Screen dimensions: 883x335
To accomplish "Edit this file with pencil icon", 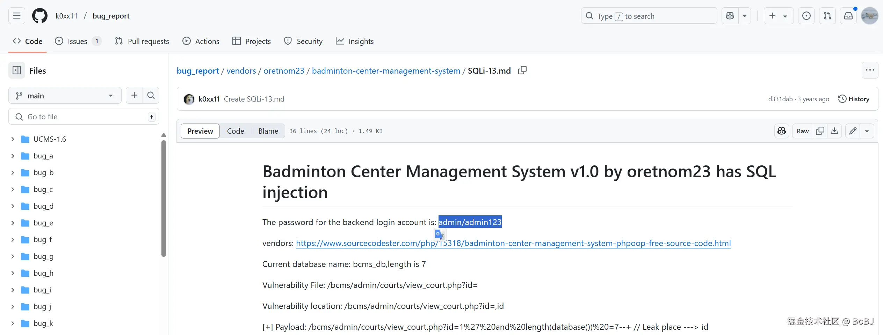I will (853, 131).
